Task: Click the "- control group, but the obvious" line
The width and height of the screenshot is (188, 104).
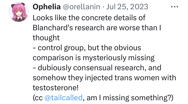Action: [87, 47]
